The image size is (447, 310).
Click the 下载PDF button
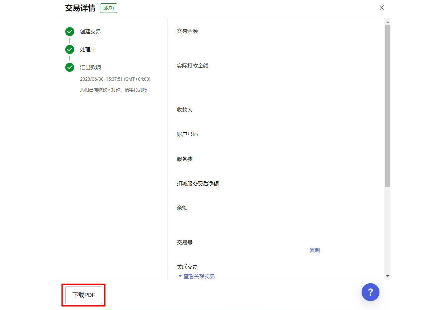click(83, 295)
